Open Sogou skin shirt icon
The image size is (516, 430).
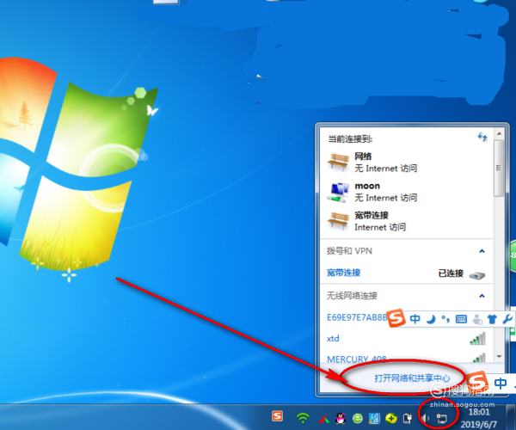tap(492, 319)
